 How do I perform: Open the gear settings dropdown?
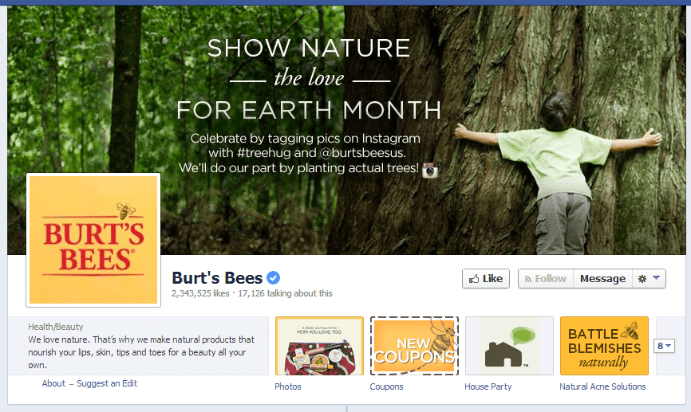648,279
